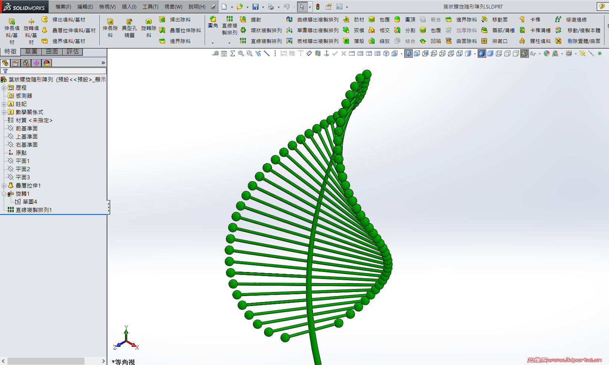The height and width of the screenshot is (365, 609).
Task: Switch to the 曲面 tab
Action: coord(52,52)
